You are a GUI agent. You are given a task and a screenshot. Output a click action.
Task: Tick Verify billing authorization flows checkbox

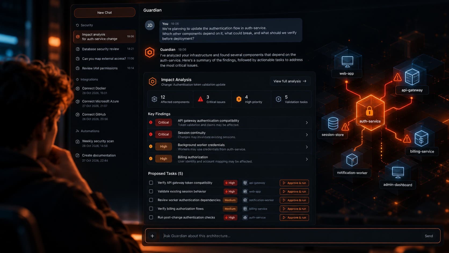[151, 209]
